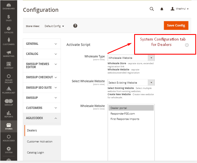
Task: Click the Save Config button
Action: point(176,25)
